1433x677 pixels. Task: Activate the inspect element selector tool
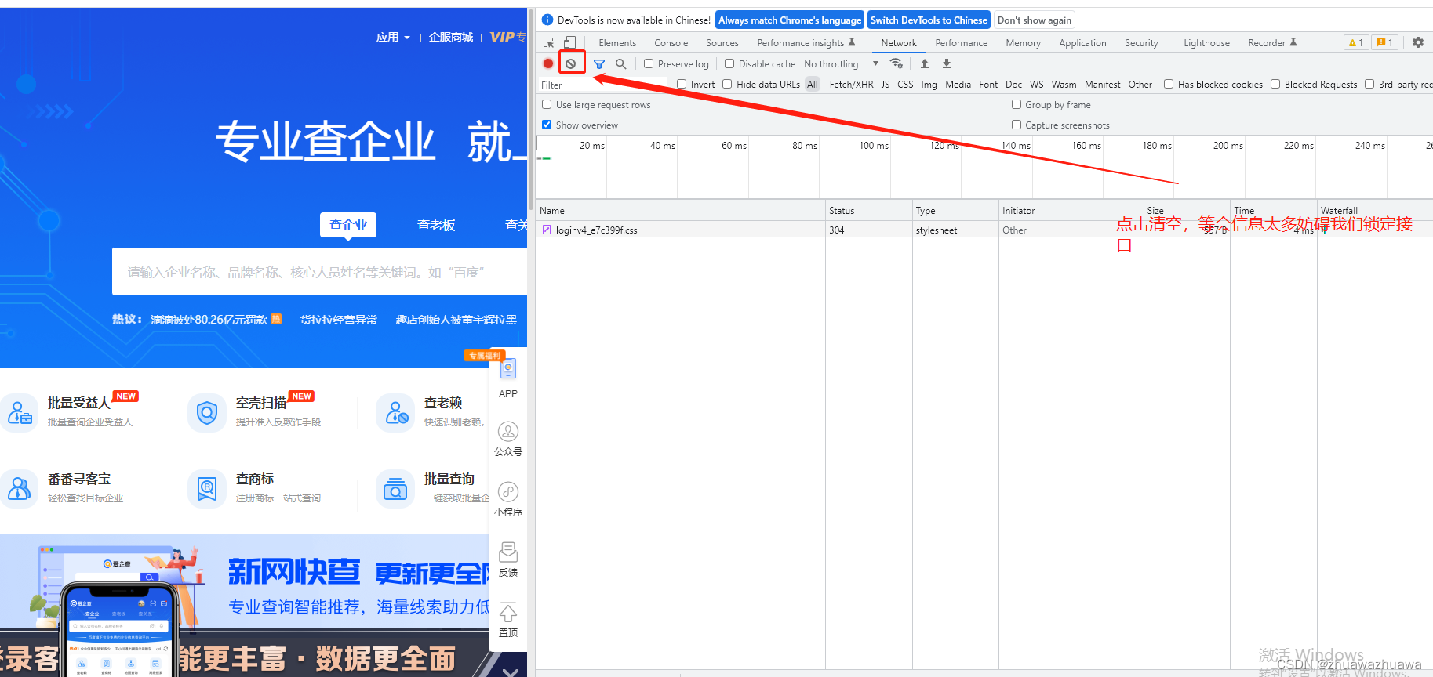[548, 42]
